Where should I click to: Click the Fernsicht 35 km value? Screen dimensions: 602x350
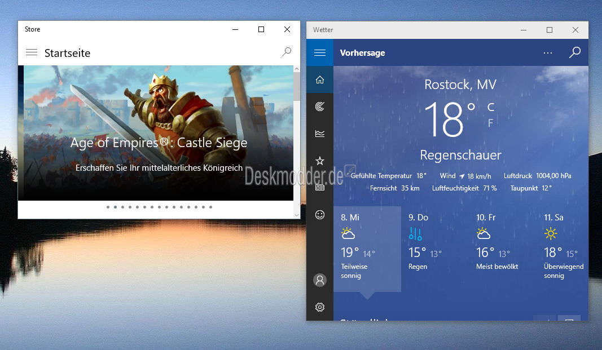pos(395,188)
